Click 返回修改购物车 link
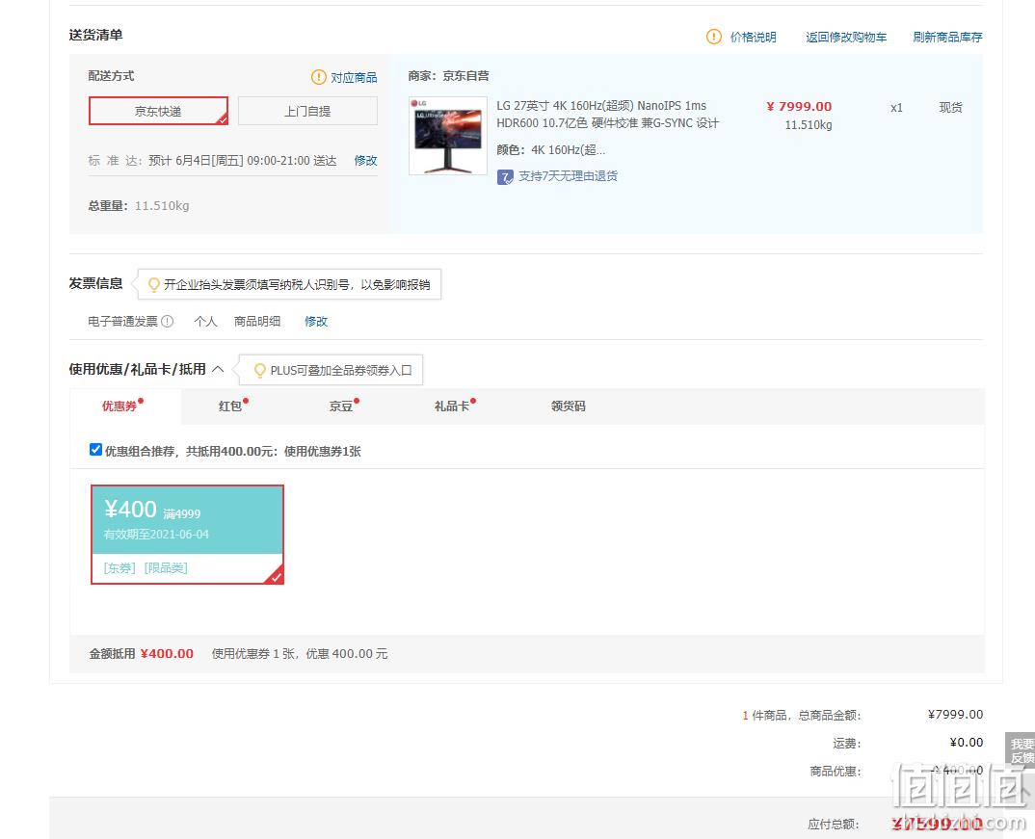Screen dimensions: 1035x839 coord(846,37)
